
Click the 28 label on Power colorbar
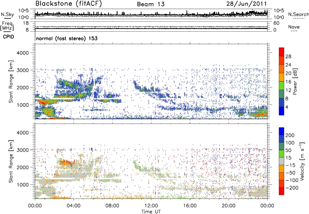pyautogui.click(x=288, y=56)
